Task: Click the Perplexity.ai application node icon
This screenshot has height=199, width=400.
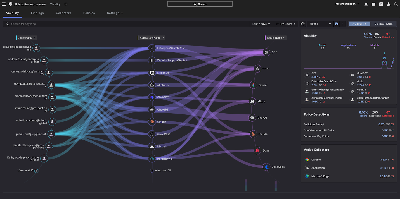Action: pos(152,159)
